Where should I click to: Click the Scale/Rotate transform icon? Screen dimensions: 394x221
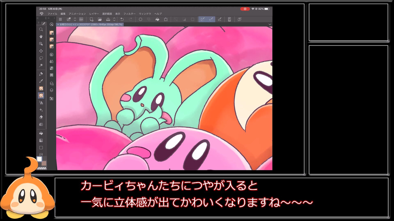pyautogui.click(x=166, y=19)
